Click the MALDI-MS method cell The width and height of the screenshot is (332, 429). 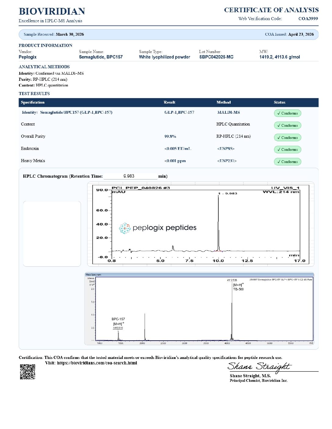coord(229,112)
